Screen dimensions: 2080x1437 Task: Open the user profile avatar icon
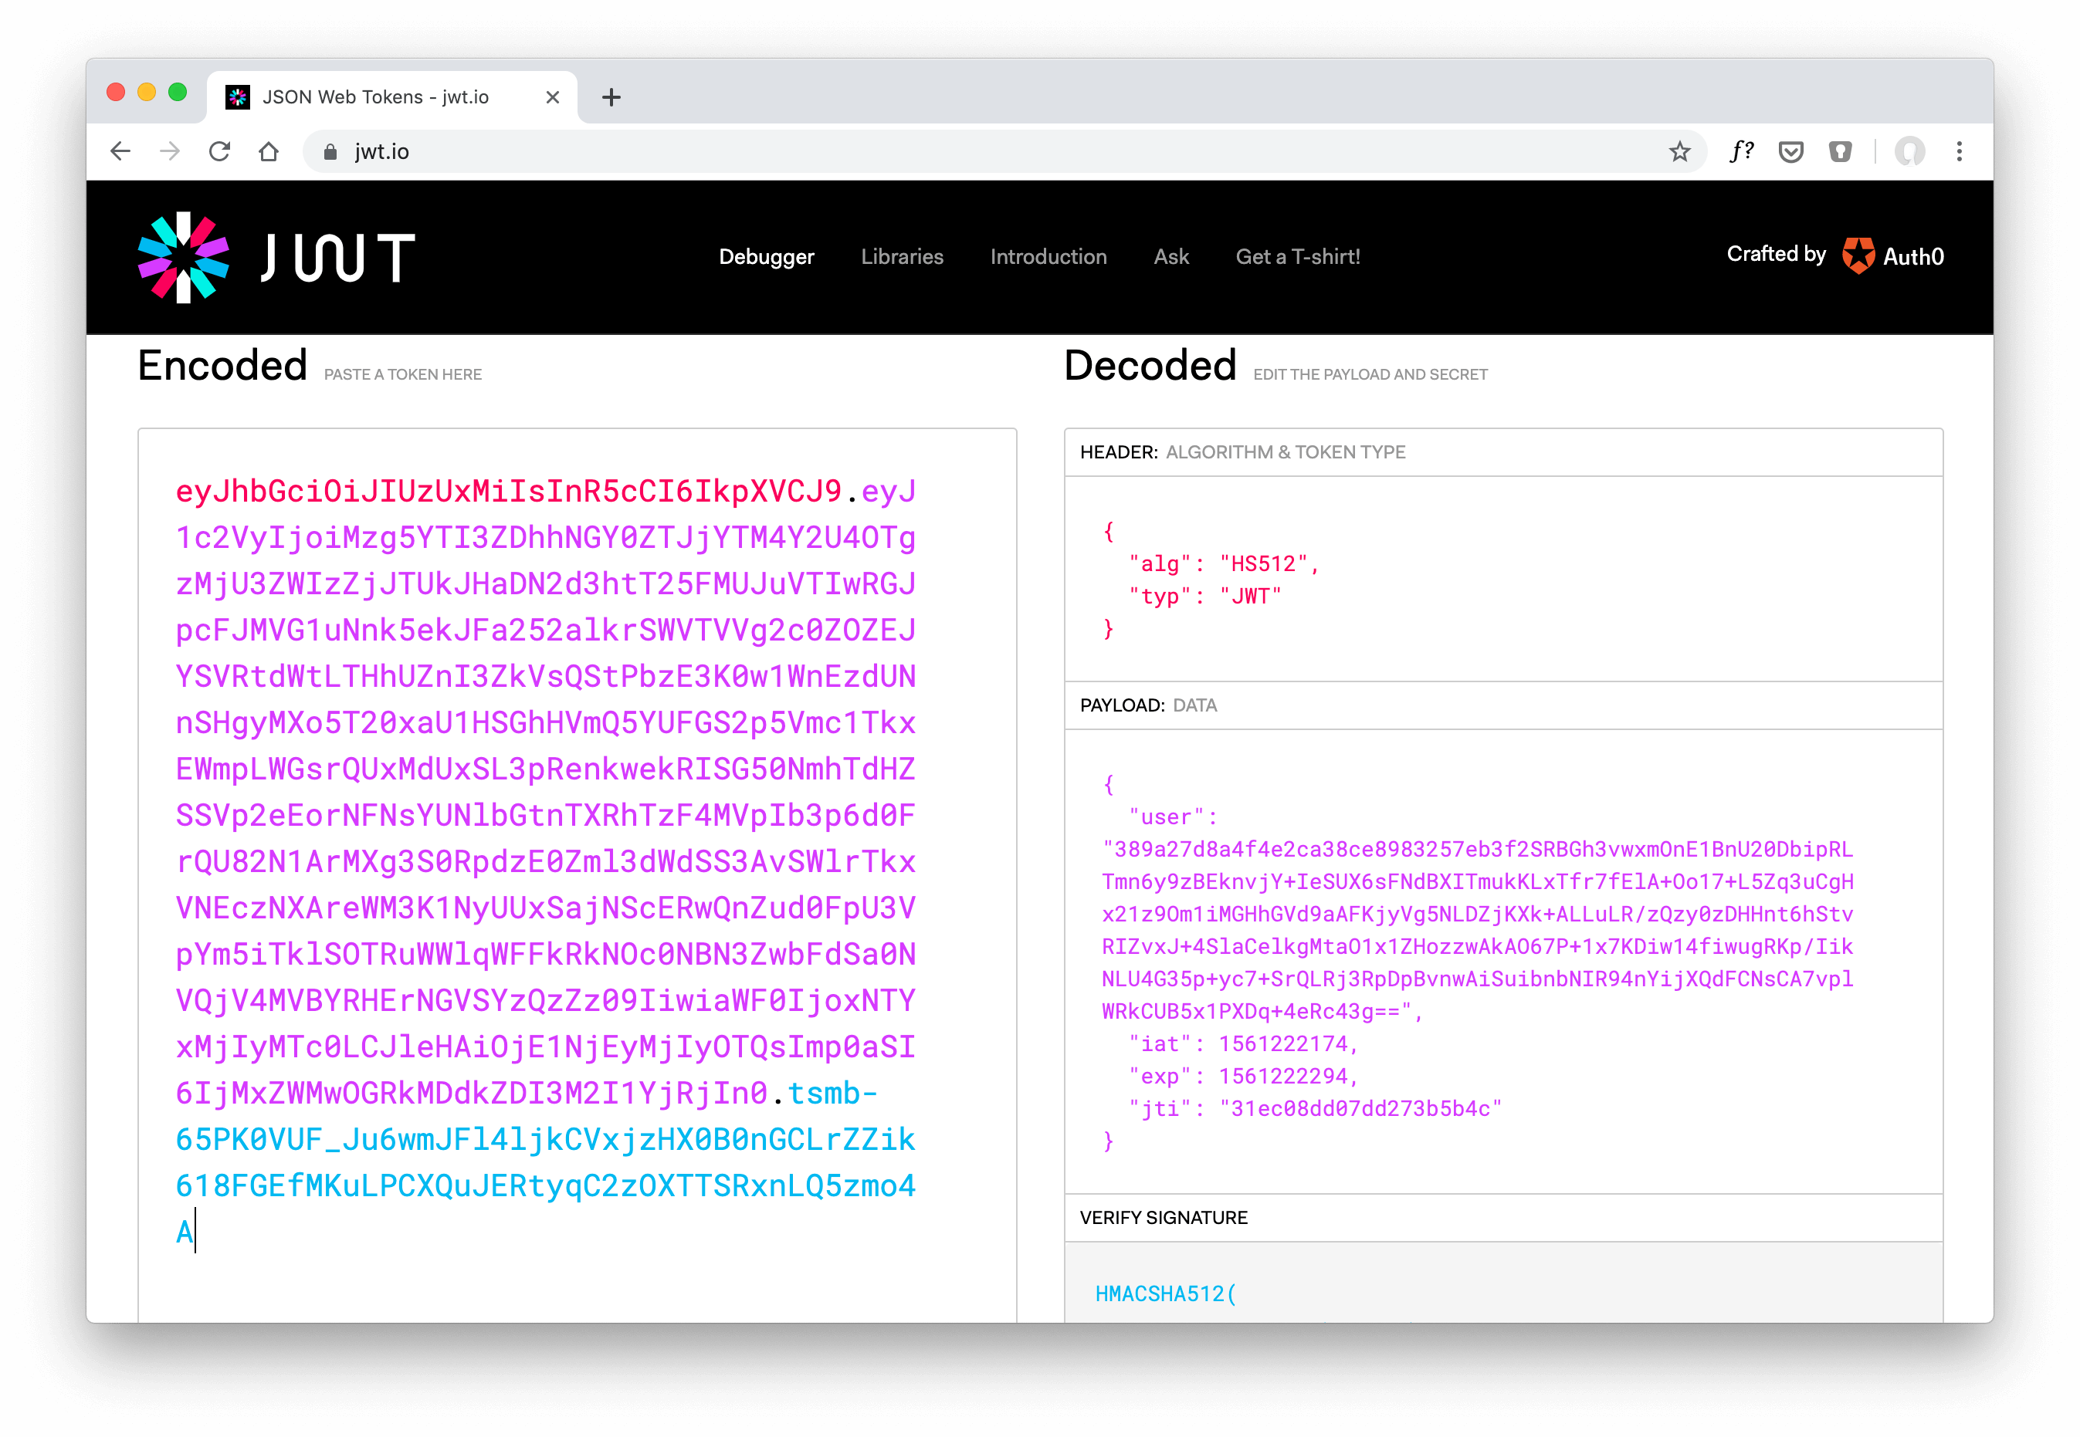click(x=1909, y=151)
